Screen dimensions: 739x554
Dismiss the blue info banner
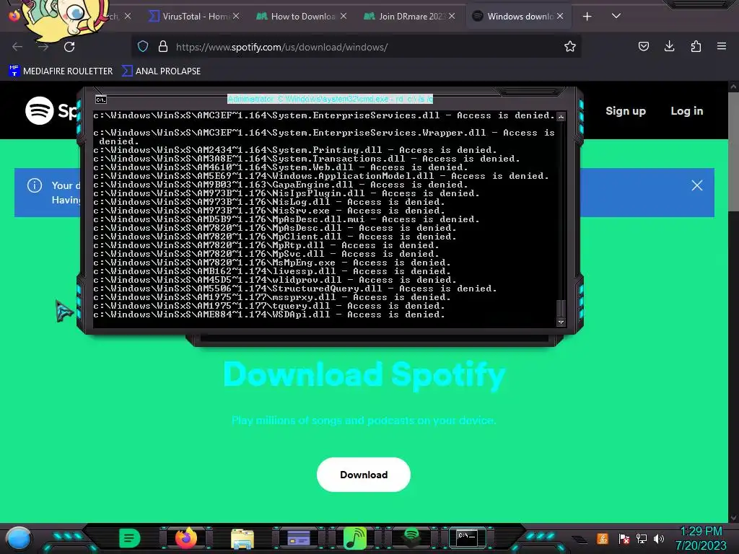click(697, 185)
